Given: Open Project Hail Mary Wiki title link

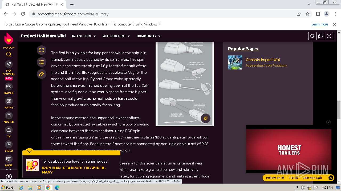Looking at the screenshot, I should pos(43,36).
